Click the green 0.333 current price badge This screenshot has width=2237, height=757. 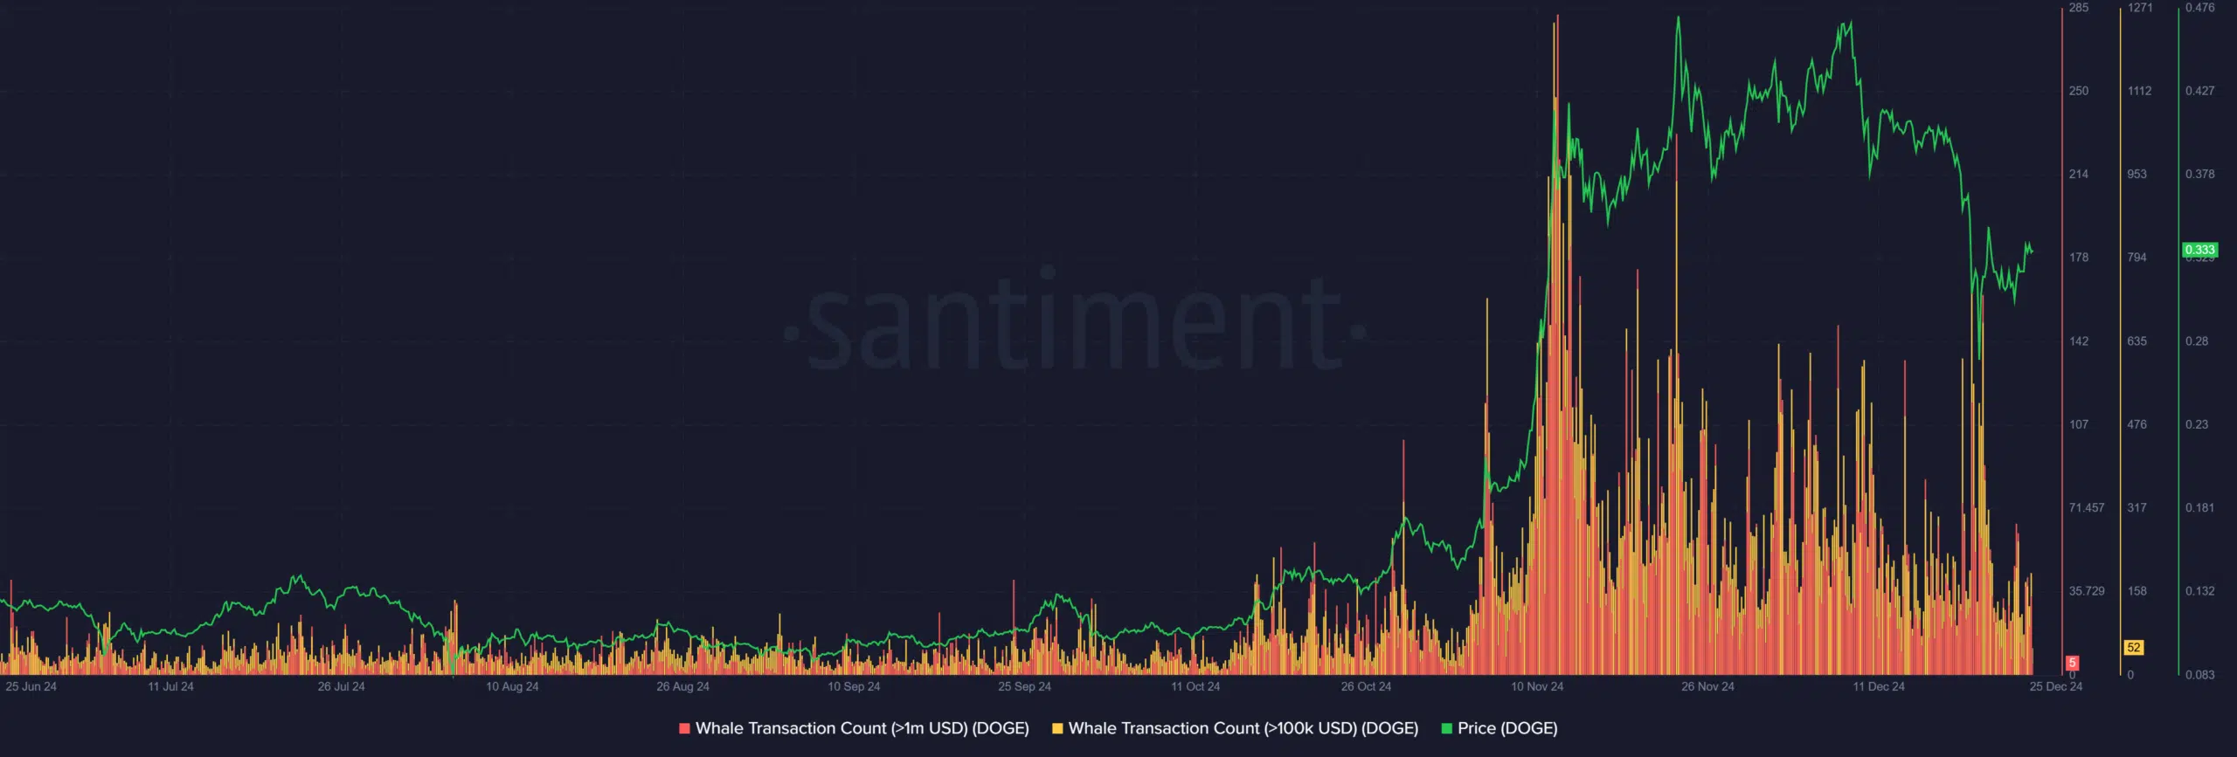point(2199,250)
